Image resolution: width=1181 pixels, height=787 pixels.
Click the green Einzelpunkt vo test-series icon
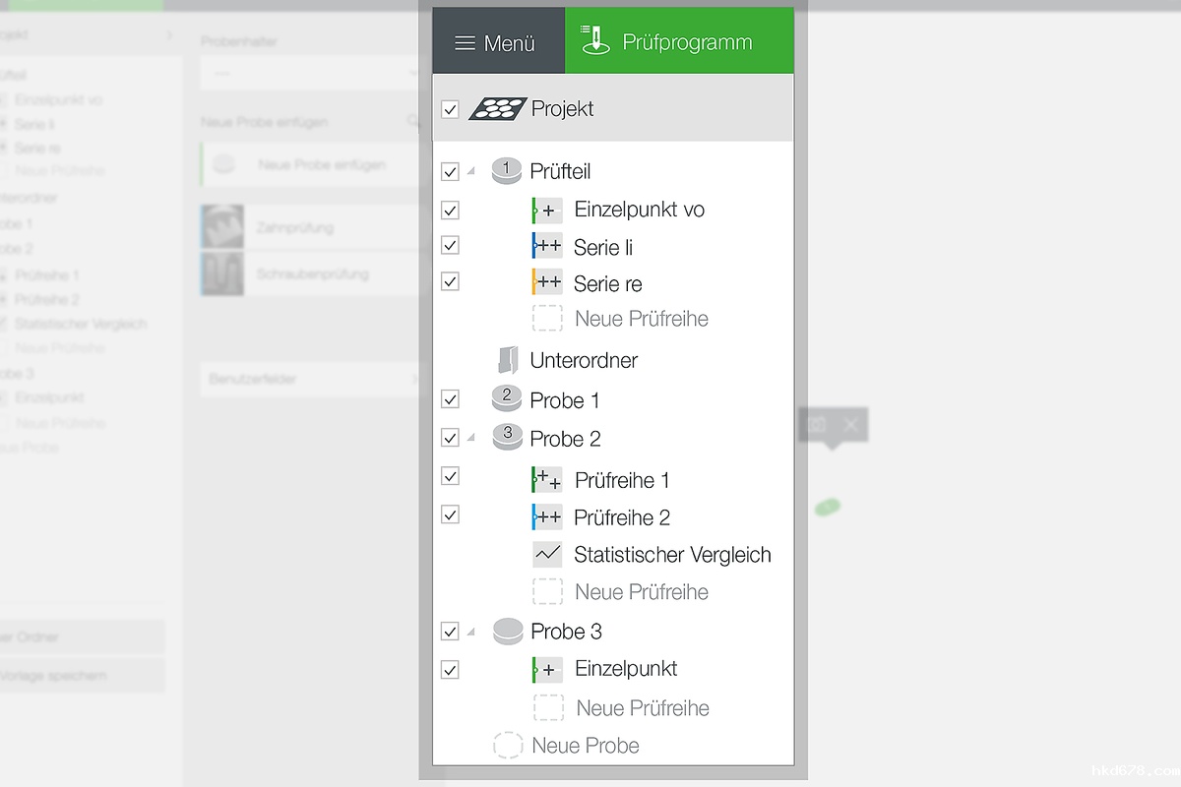coord(547,210)
